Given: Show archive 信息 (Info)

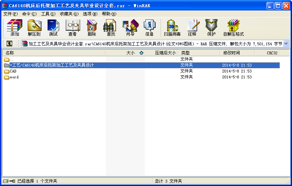Looking at the screenshot, I should [149, 28].
